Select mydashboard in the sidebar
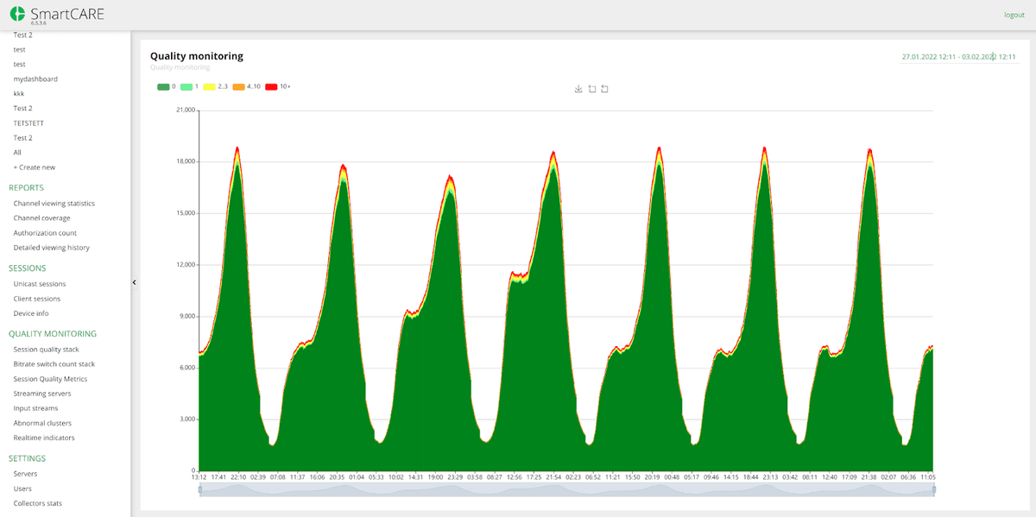 [x=35, y=79]
